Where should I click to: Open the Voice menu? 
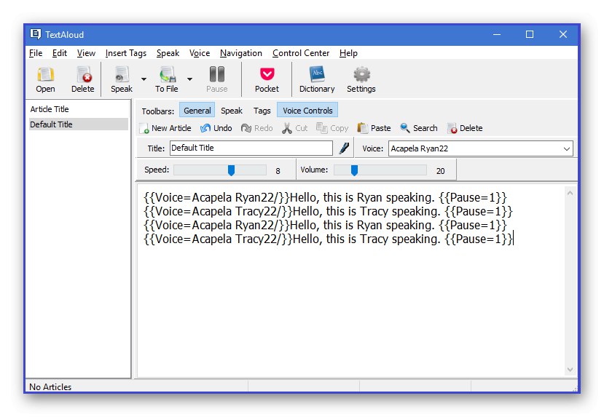(x=200, y=53)
